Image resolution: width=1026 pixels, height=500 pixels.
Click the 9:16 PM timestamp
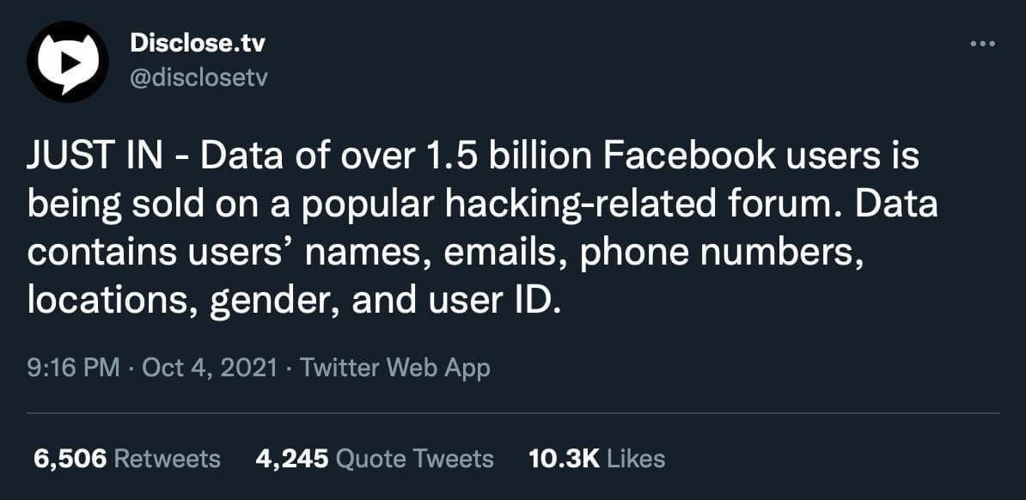(73, 368)
